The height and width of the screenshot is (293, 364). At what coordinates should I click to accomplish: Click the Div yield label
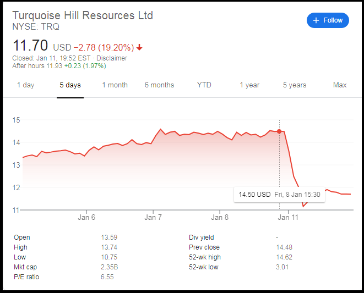click(202, 237)
